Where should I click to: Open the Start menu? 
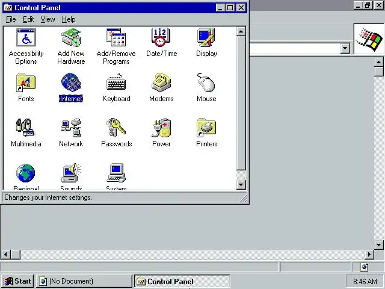point(17,281)
